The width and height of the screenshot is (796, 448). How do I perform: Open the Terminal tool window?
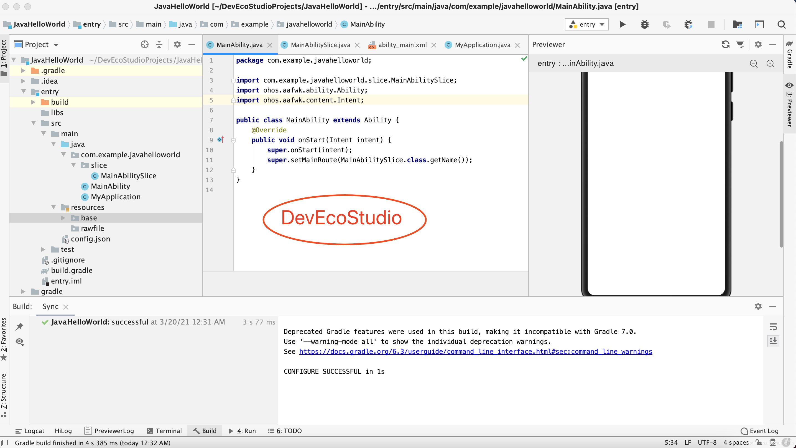pyautogui.click(x=164, y=431)
